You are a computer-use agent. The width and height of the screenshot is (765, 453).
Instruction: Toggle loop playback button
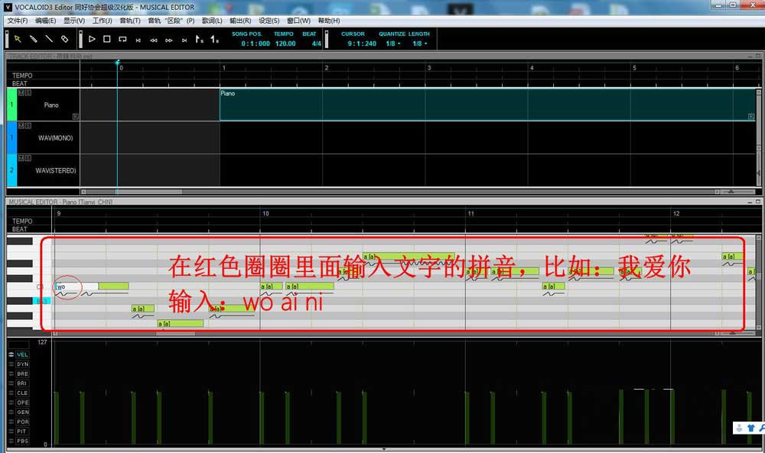(x=122, y=39)
